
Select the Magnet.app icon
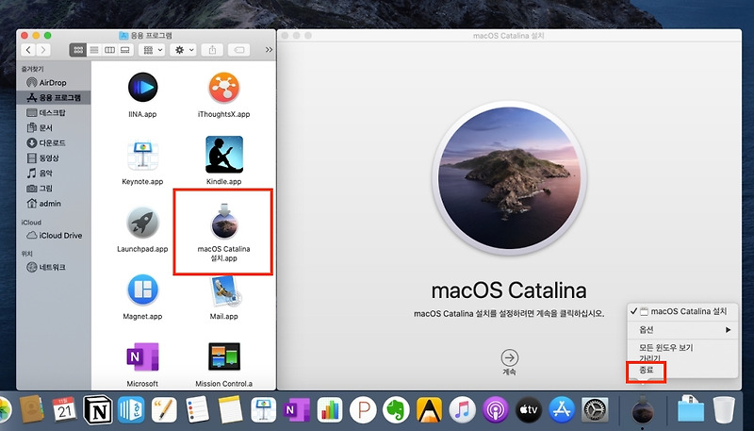pyautogui.click(x=142, y=290)
